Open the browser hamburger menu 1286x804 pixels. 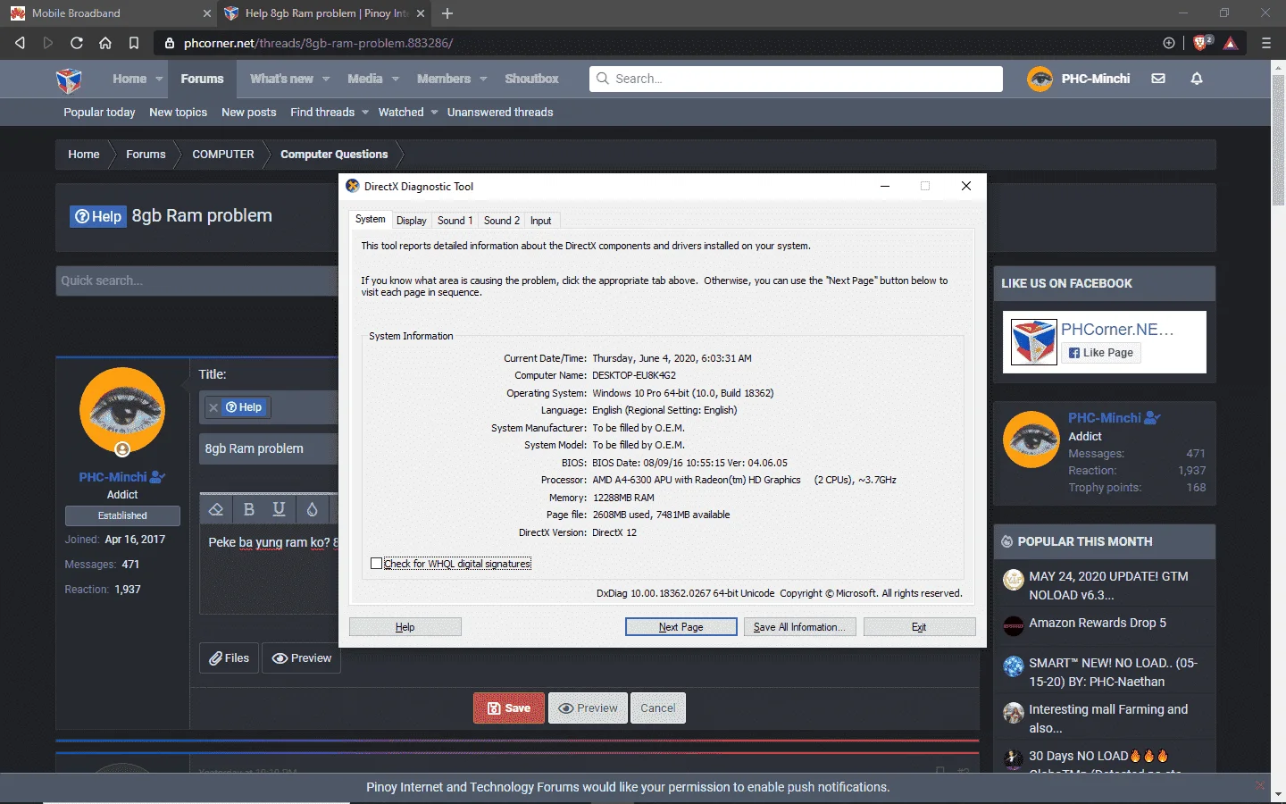pos(1265,43)
